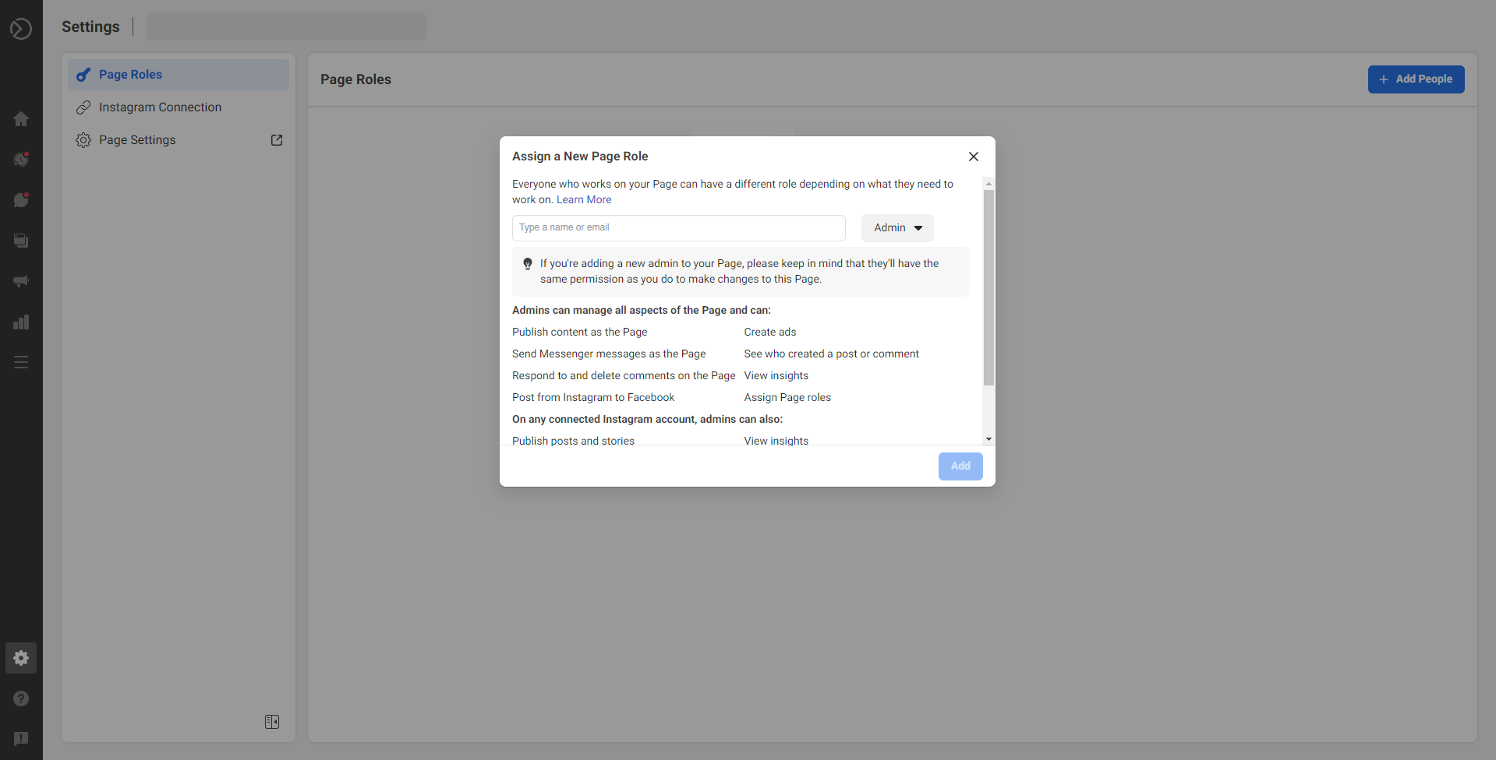The height and width of the screenshot is (760, 1496).
Task: Click the 'Settings' header title
Action: click(90, 26)
